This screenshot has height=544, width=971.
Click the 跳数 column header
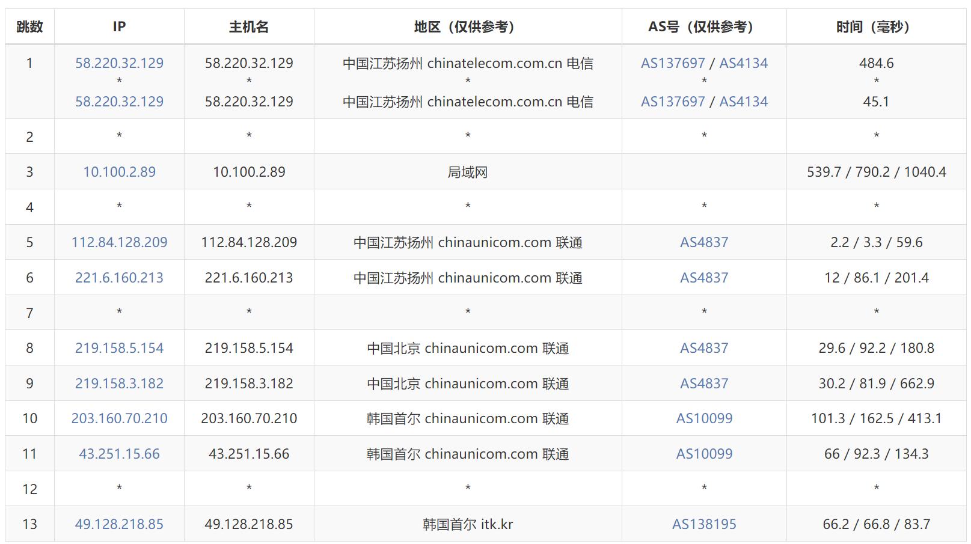pyautogui.click(x=29, y=26)
